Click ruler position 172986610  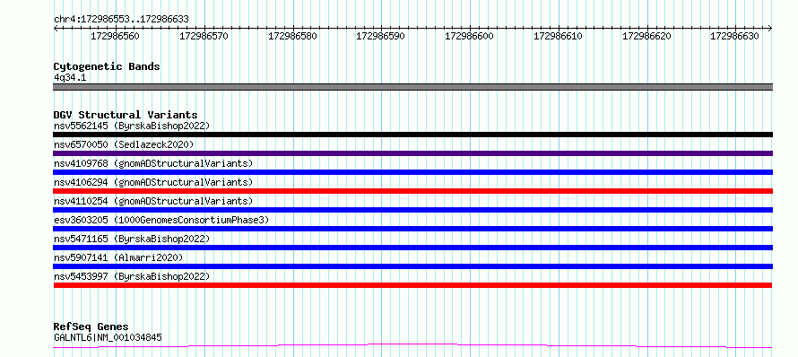(x=559, y=36)
